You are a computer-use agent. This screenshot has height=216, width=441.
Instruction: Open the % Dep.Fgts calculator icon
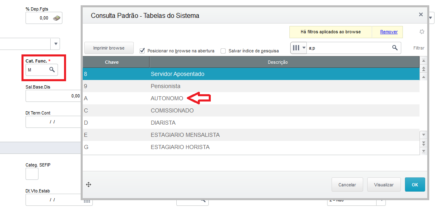click(x=57, y=18)
